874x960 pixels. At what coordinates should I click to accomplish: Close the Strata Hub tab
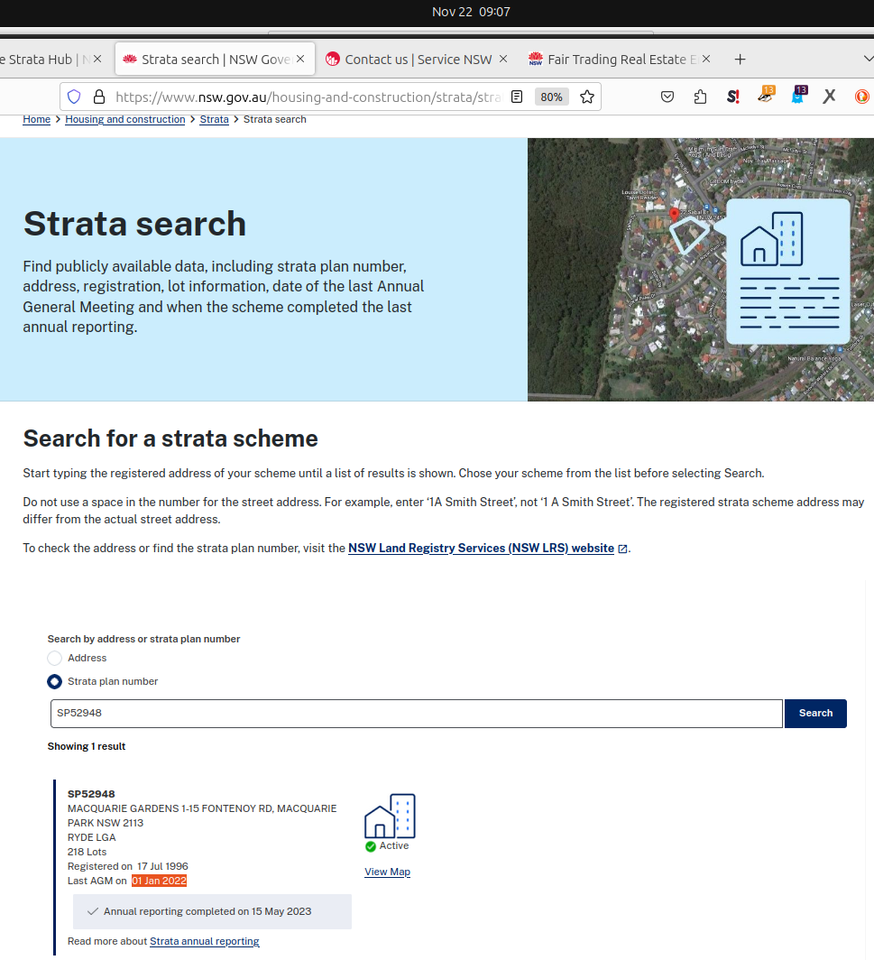point(97,59)
